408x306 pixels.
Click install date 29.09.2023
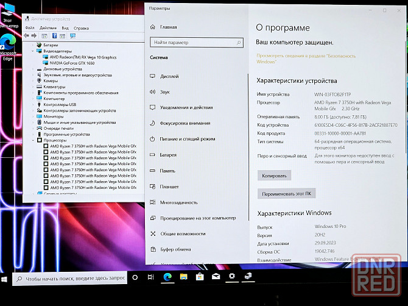click(325, 243)
